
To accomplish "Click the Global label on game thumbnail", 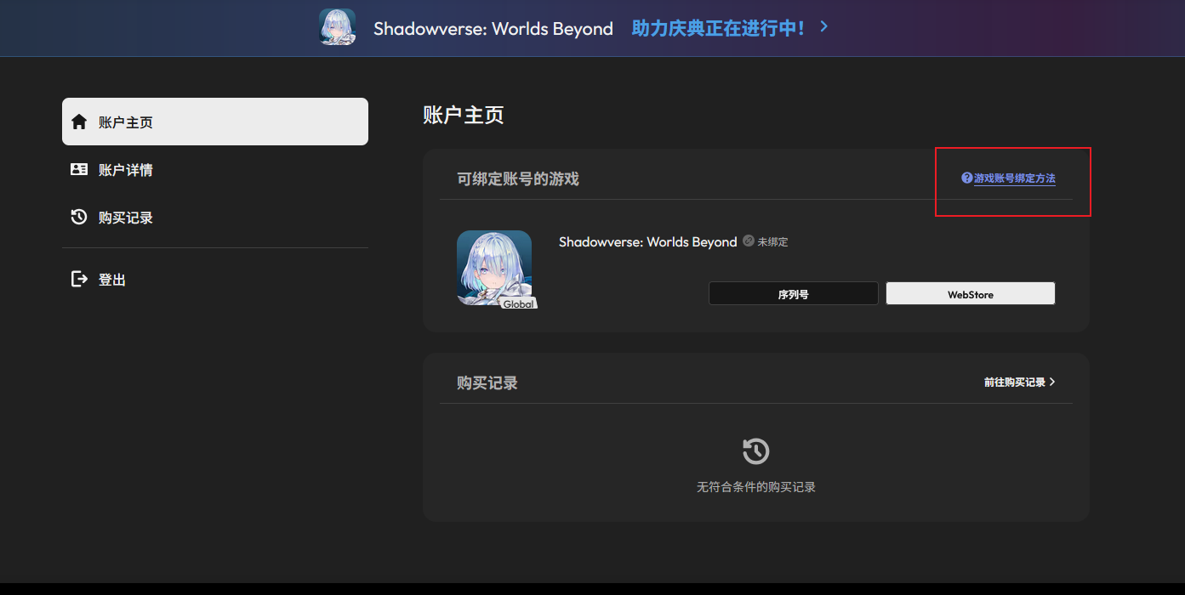I will [518, 303].
